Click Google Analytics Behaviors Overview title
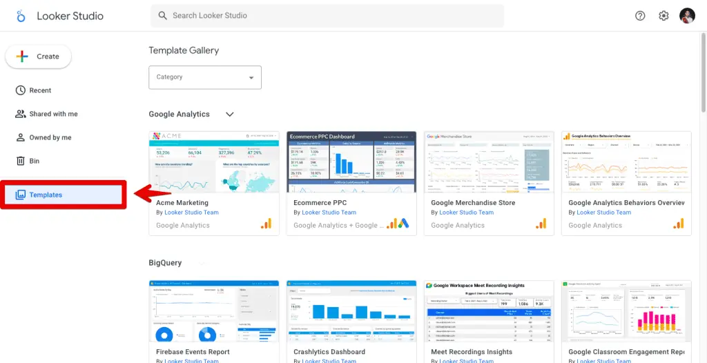 [x=626, y=202]
